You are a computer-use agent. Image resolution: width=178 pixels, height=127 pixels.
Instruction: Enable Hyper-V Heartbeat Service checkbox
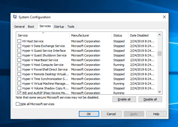coord(19,60)
